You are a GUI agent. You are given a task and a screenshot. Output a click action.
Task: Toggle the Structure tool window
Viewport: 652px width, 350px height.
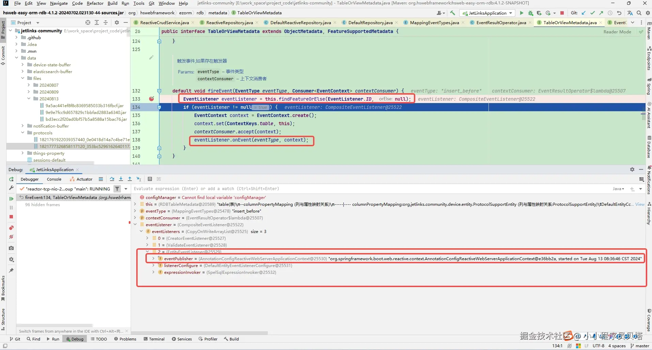pos(3,319)
